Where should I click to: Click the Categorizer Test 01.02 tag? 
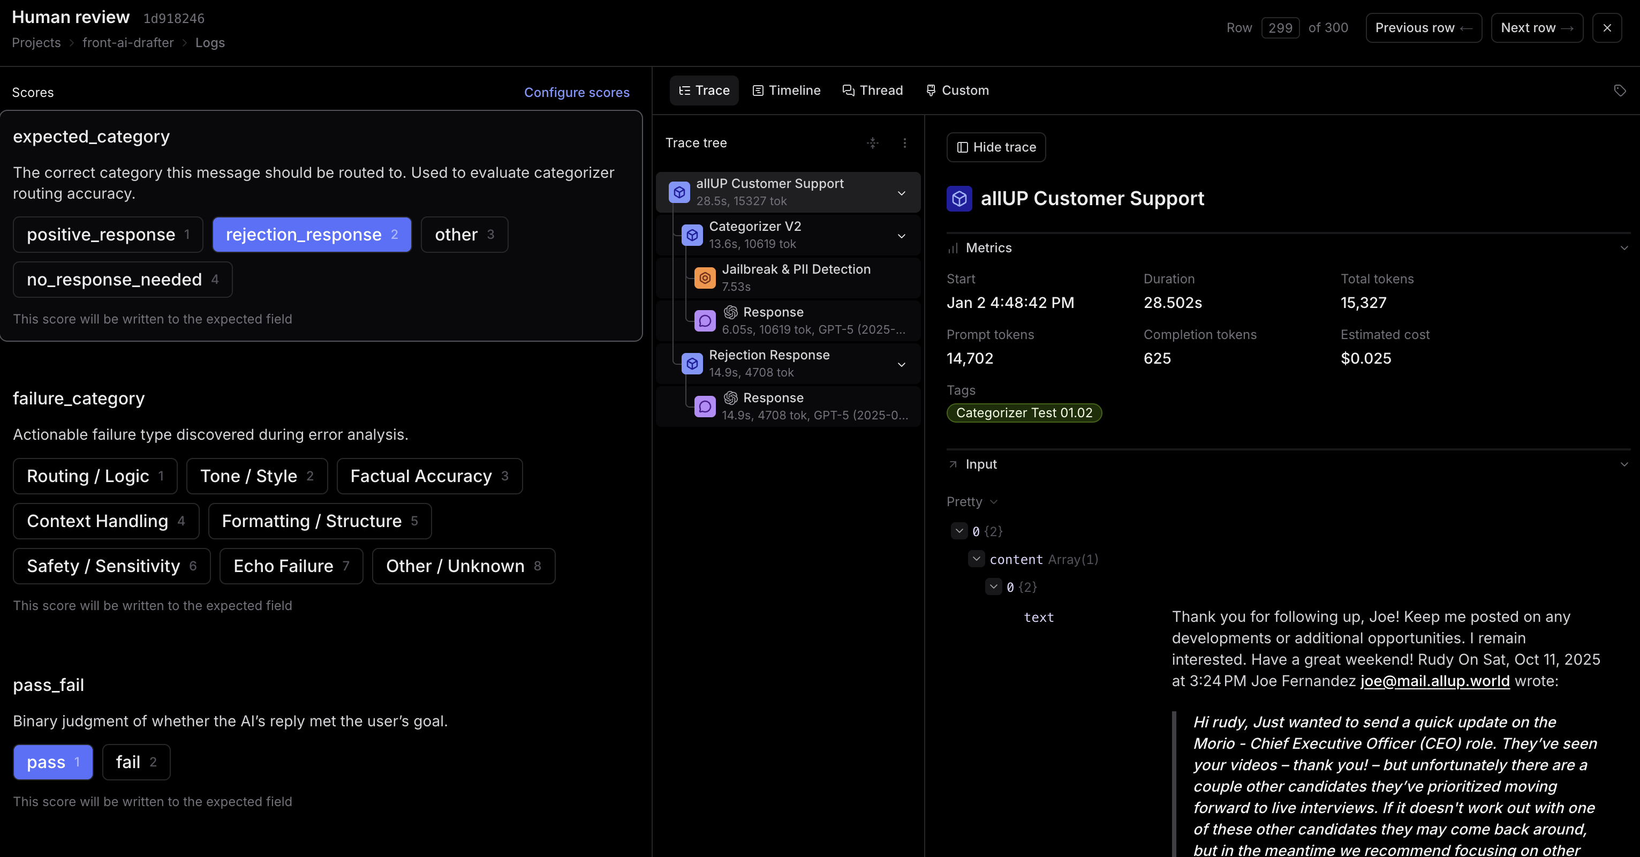tap(1024, 412)
